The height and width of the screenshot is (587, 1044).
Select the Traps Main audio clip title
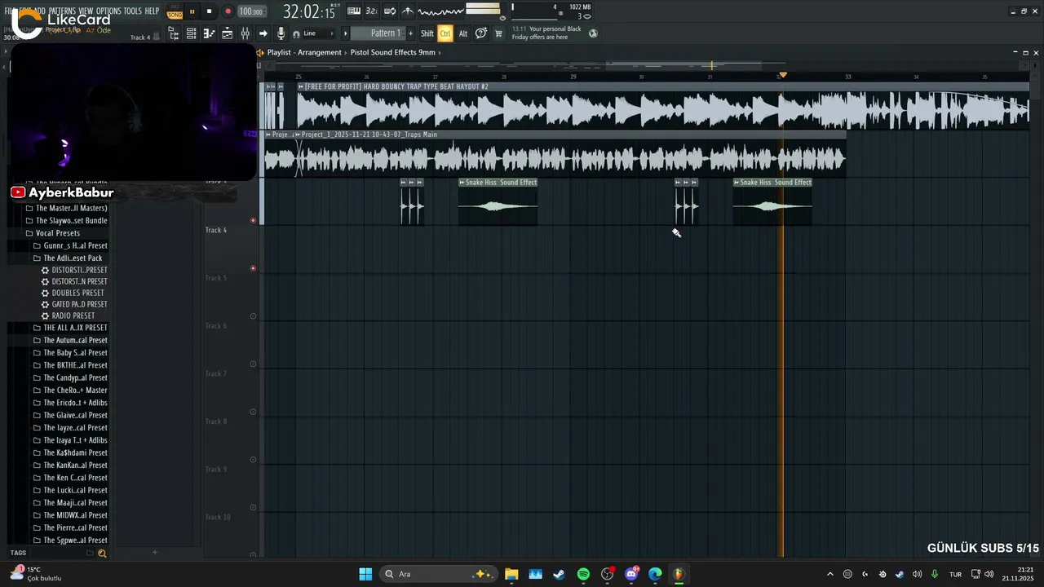(x=369, y=135)
